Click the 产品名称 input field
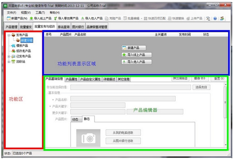The image size is (235, 160). click(123, 99)
